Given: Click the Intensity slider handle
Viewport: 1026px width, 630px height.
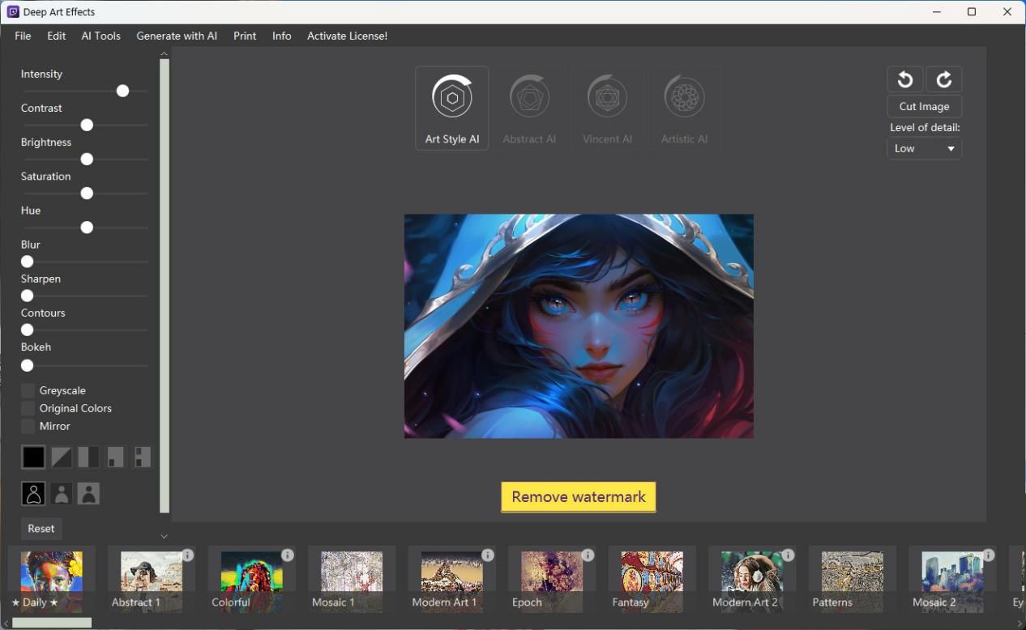Looking at the screenshot, I should 122,92.
